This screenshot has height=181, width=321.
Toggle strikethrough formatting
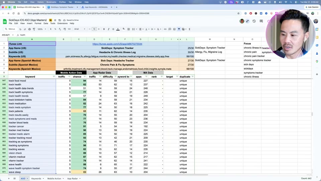(x=113, y=29)
